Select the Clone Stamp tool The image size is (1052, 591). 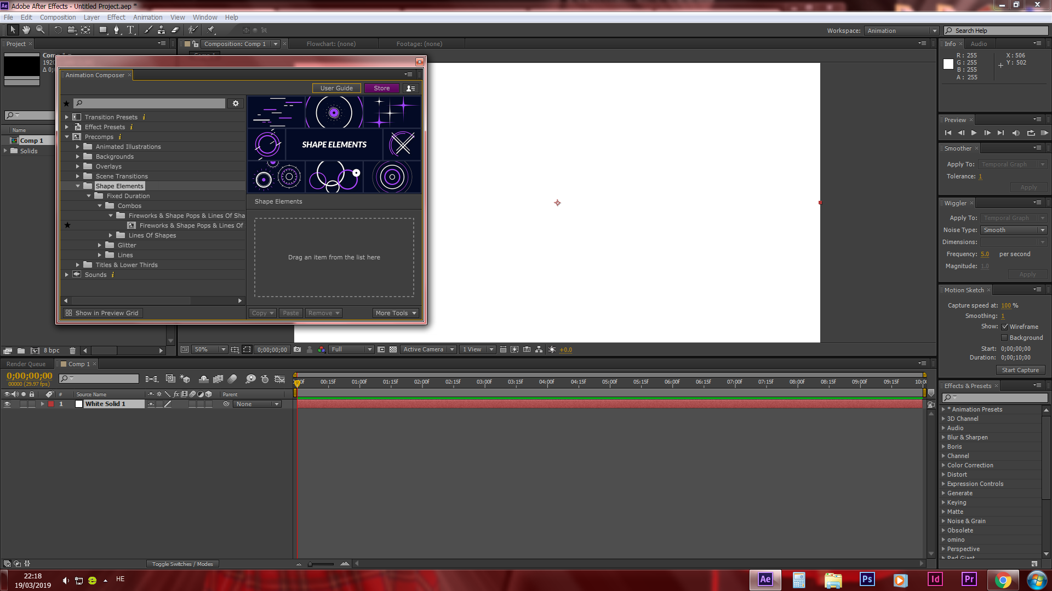click(161, 30)
